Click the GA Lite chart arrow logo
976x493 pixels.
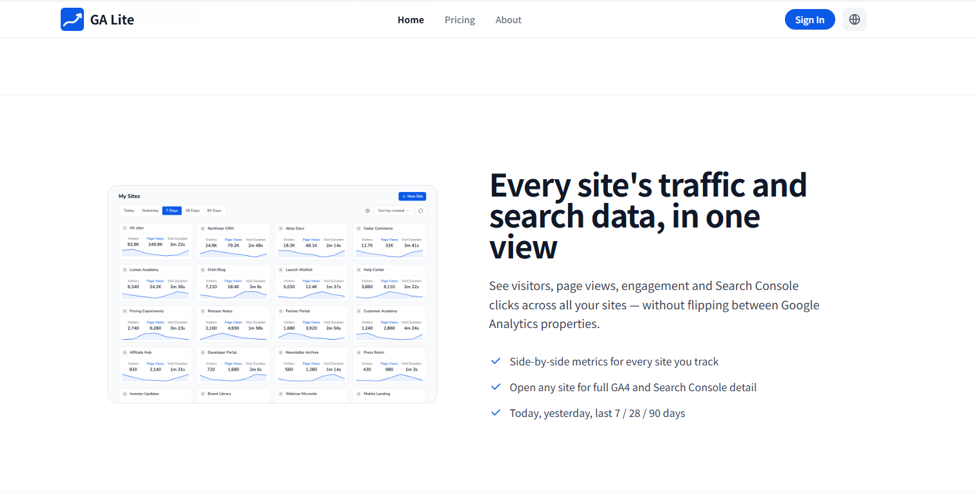[72, 19]
